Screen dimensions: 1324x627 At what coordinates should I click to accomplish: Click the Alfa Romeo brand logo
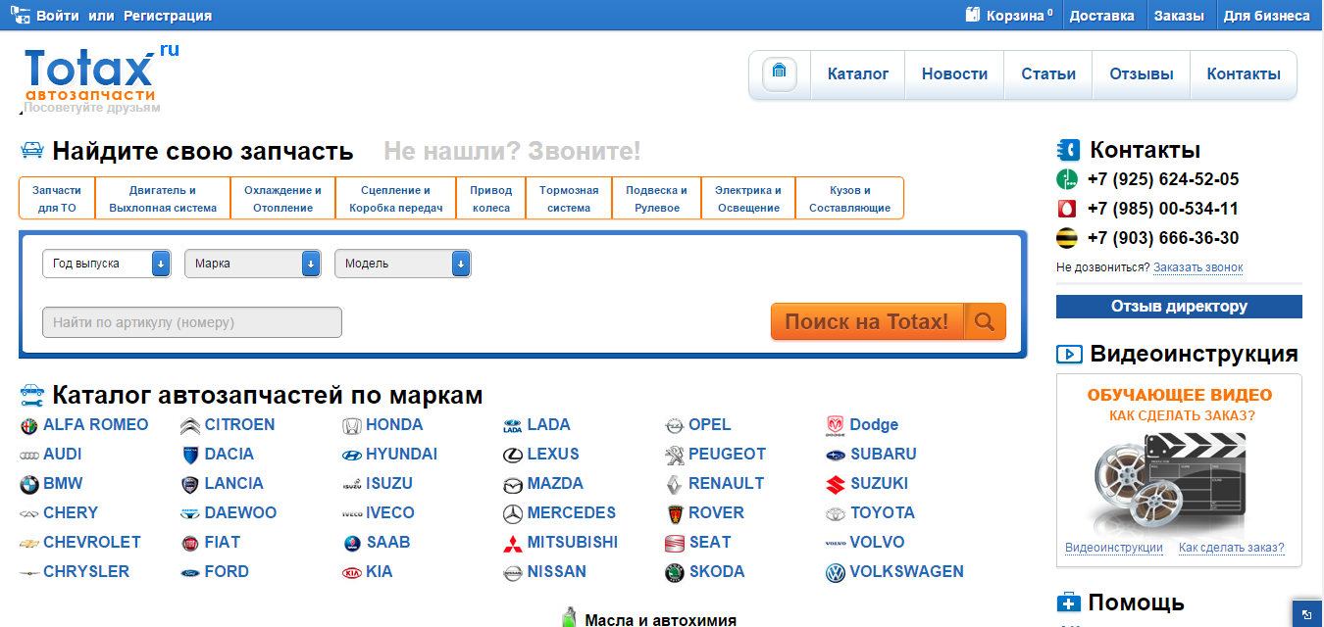point(29,425)
